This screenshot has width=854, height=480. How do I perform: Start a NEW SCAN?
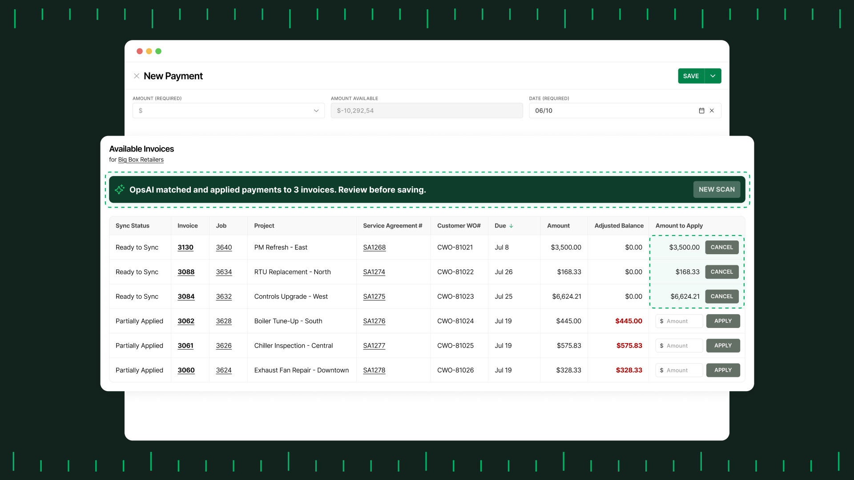717,189
